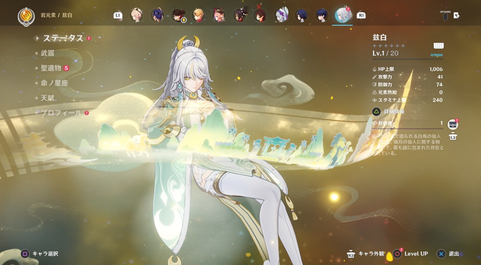
Task: Choose the white-haired portrait with purple bow
Action: pyautogui.click(x=281, y=16)
